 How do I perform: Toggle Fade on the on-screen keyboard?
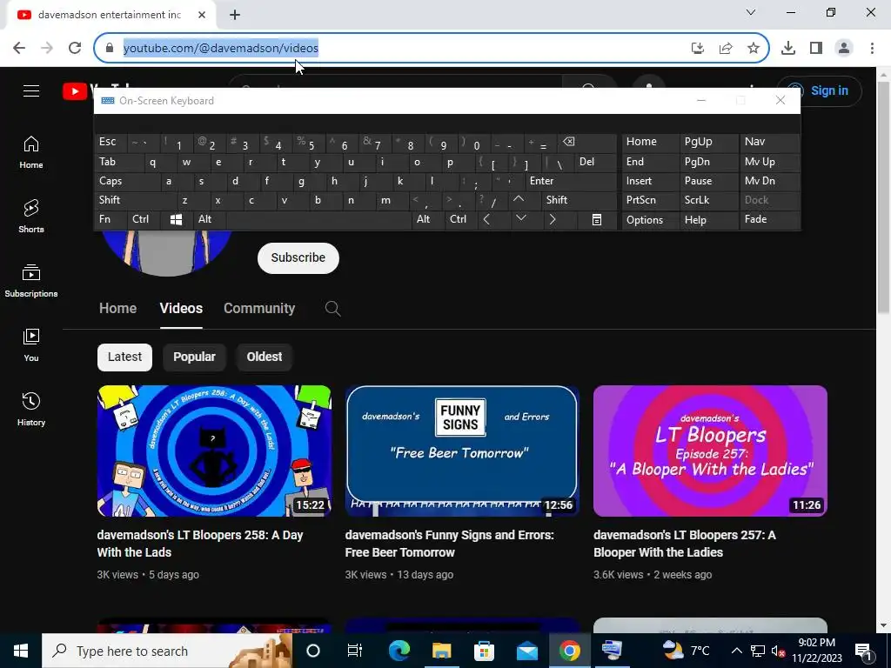click(x=769, y=219)
